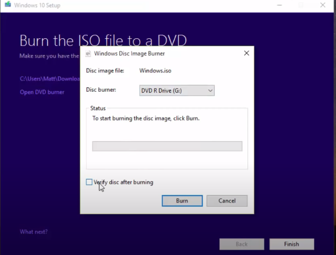Click Finish in Windows 10 Setup
Viewport: 336px width, 255px height.
tap(292, 244)
